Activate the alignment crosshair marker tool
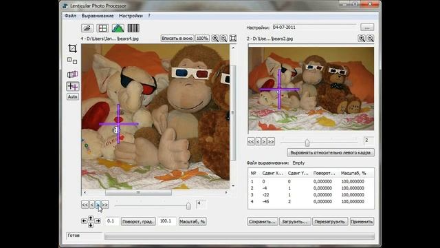 pyautogui.click(x=73, y=86)
